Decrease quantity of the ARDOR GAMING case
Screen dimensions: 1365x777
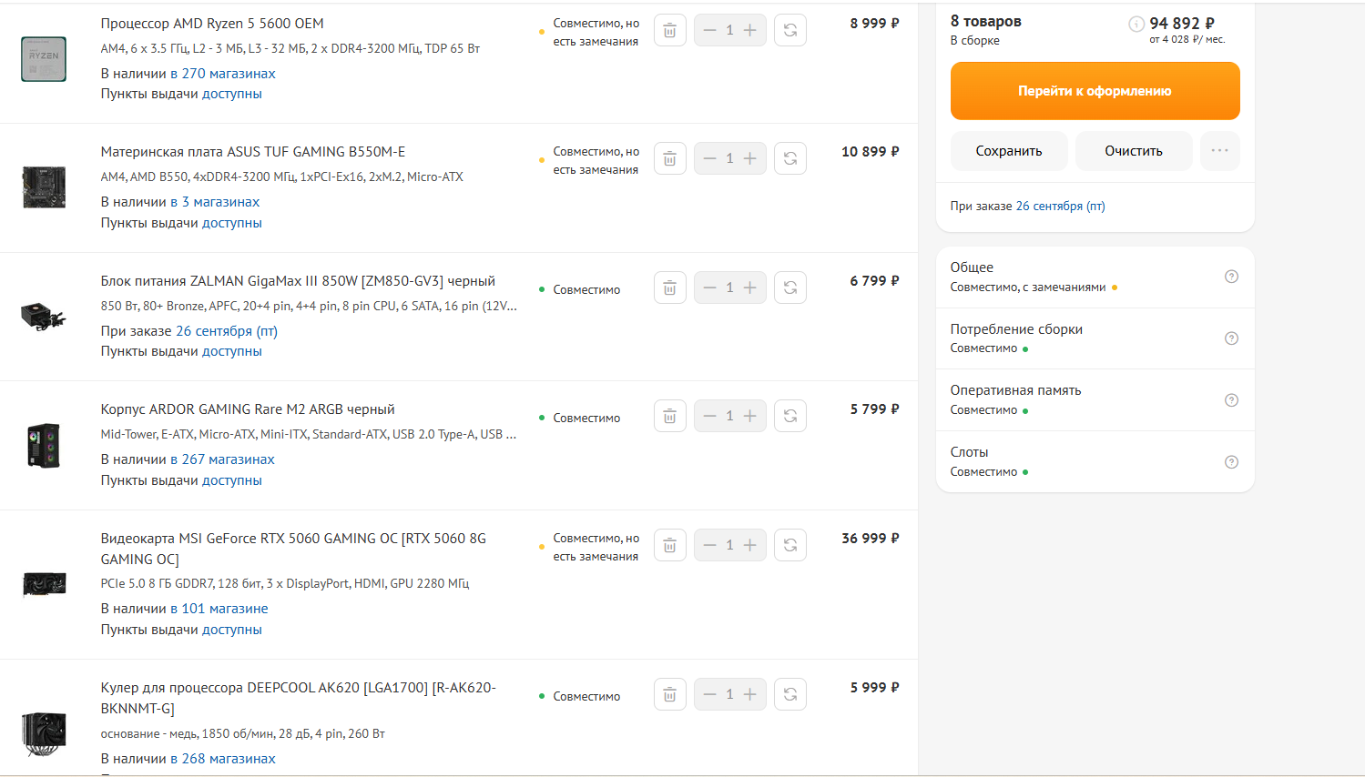[709, 416]
